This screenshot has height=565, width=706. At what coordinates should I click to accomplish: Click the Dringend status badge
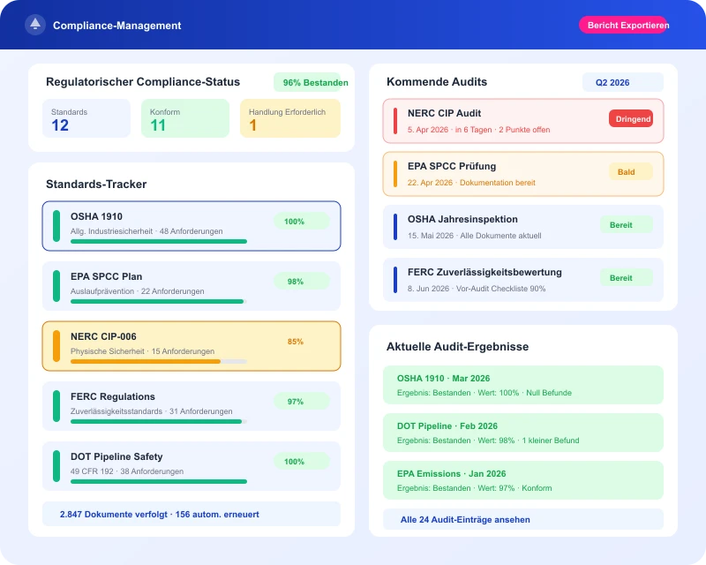[631, 119]
